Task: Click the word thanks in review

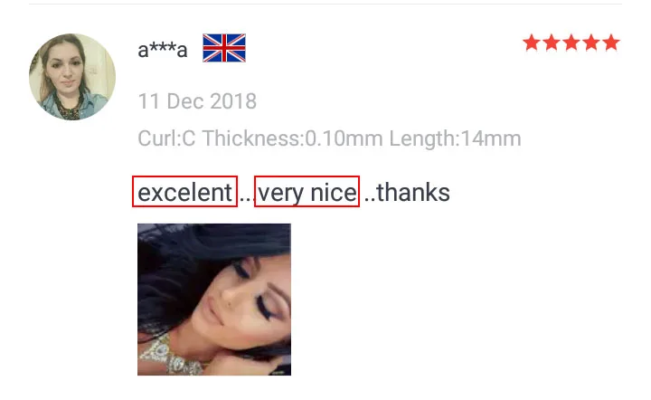Action: point(412,193)
